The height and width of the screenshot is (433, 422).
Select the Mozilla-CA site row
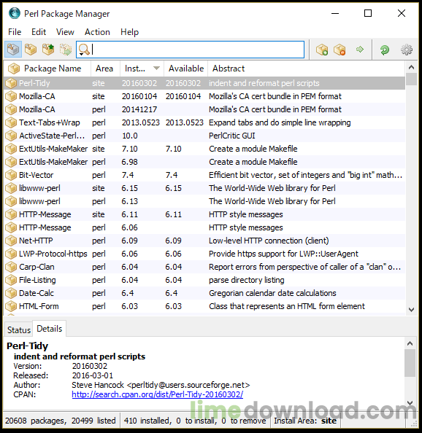coord(204,96)
